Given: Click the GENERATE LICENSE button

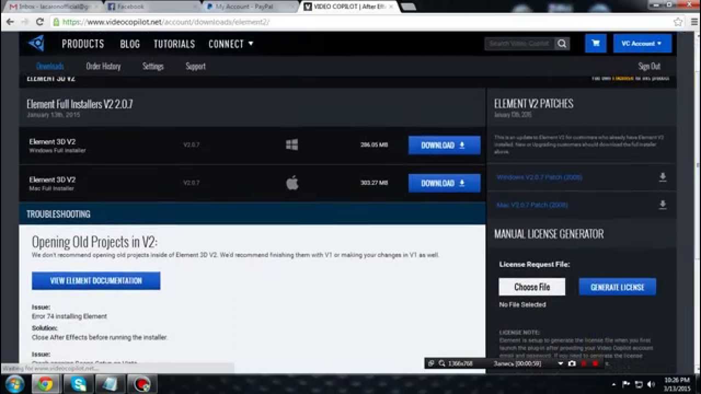Looking at the screenshot, I should pyautogui.click(x=617, y=287).
